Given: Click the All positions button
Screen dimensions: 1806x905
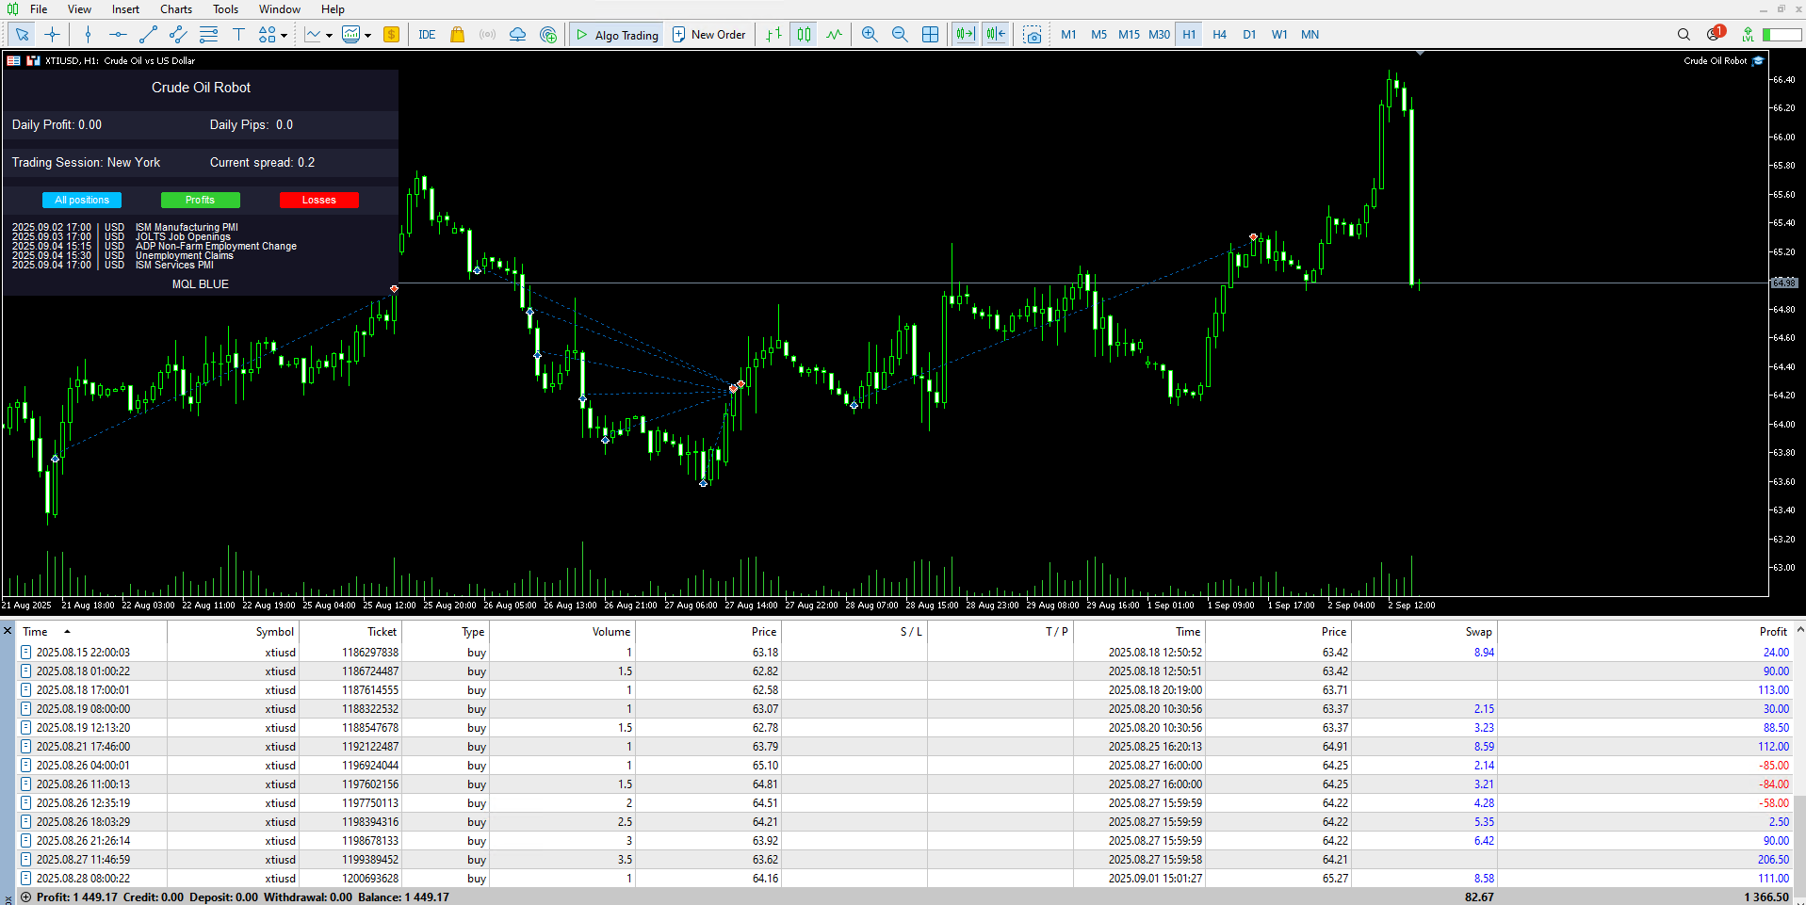Looking at the screenshot, I should (82, 200).
